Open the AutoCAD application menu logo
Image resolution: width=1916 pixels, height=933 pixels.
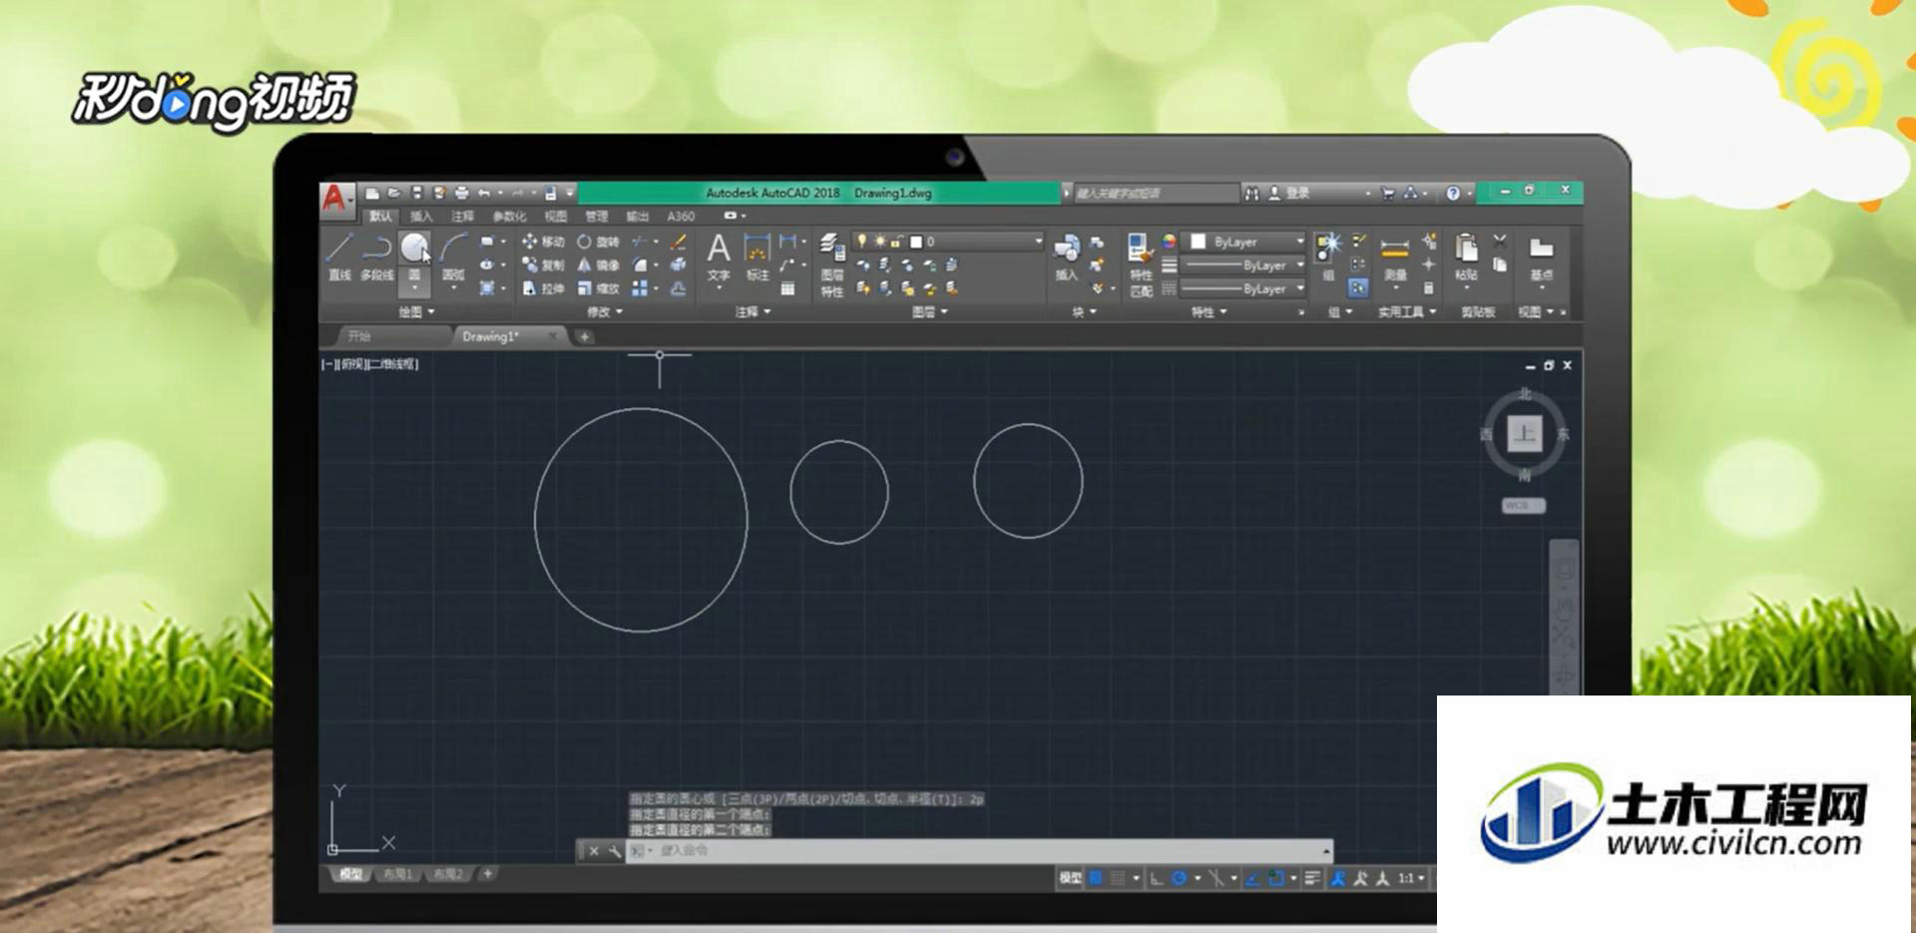335,198
